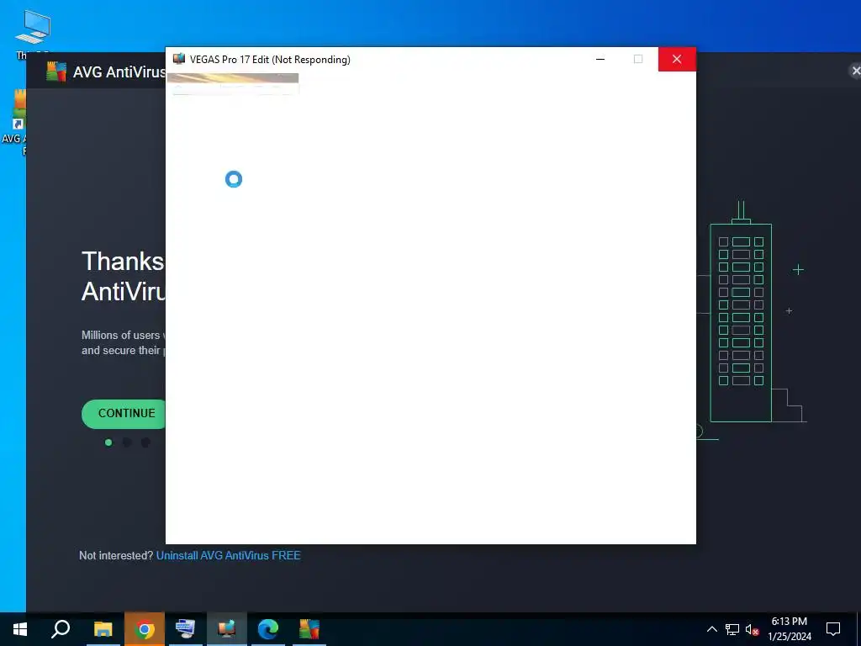This screenshot has width=861, height=646.
Task: Close the not-responding VEGAS Pro window
Action: tap(677, 60)
